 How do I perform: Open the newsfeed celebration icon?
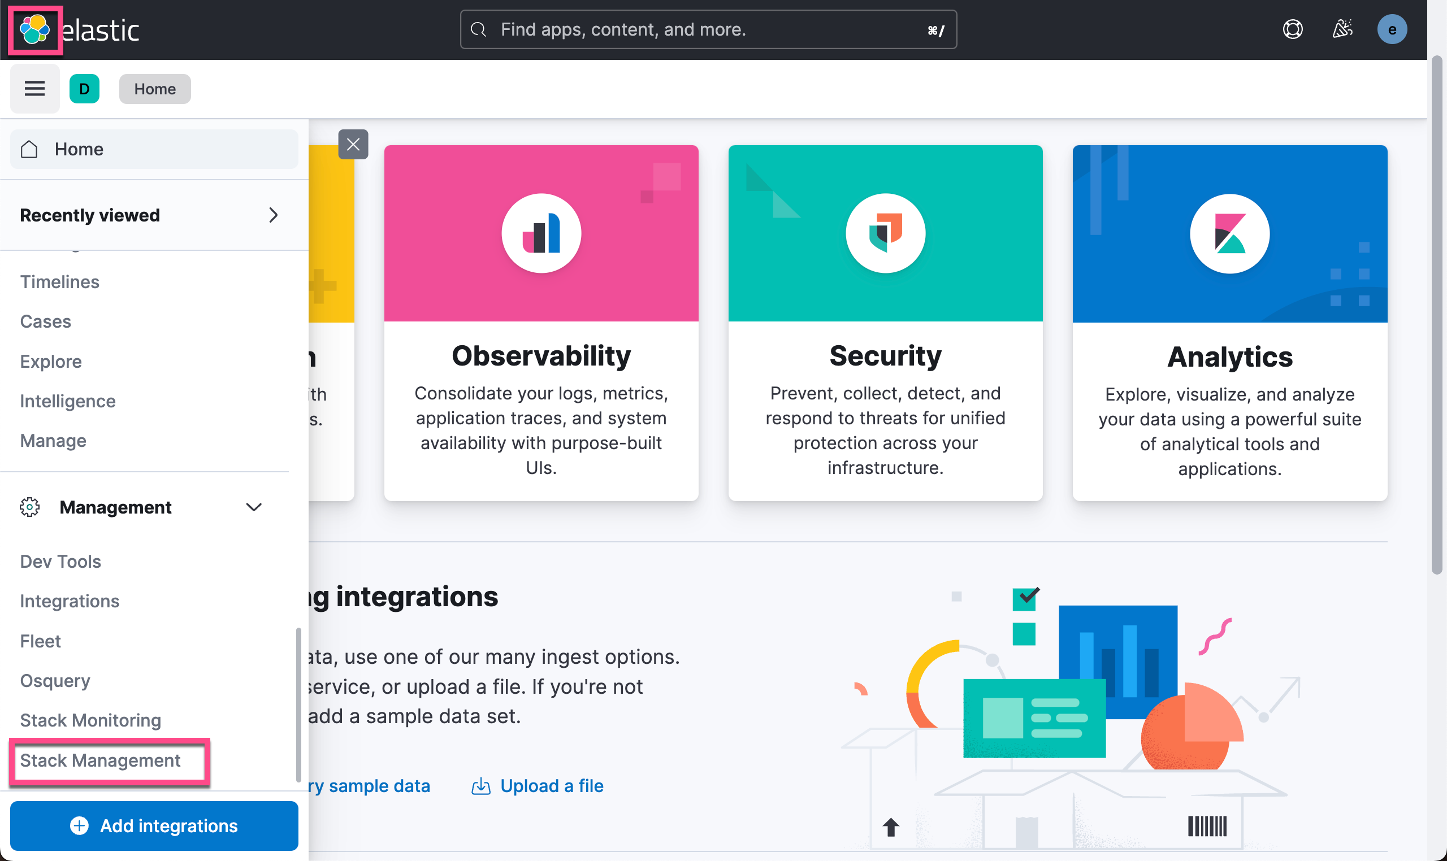[x=1342, y=29]
